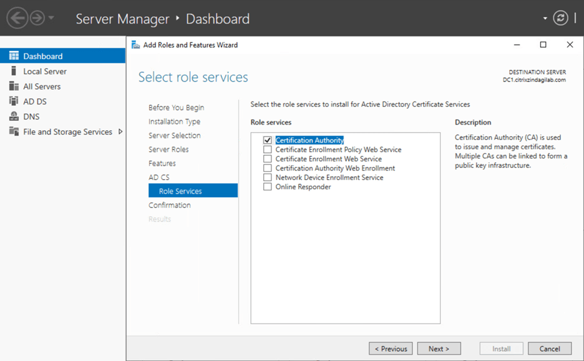
Task: Click the Install button
Action: coord(501,349)
